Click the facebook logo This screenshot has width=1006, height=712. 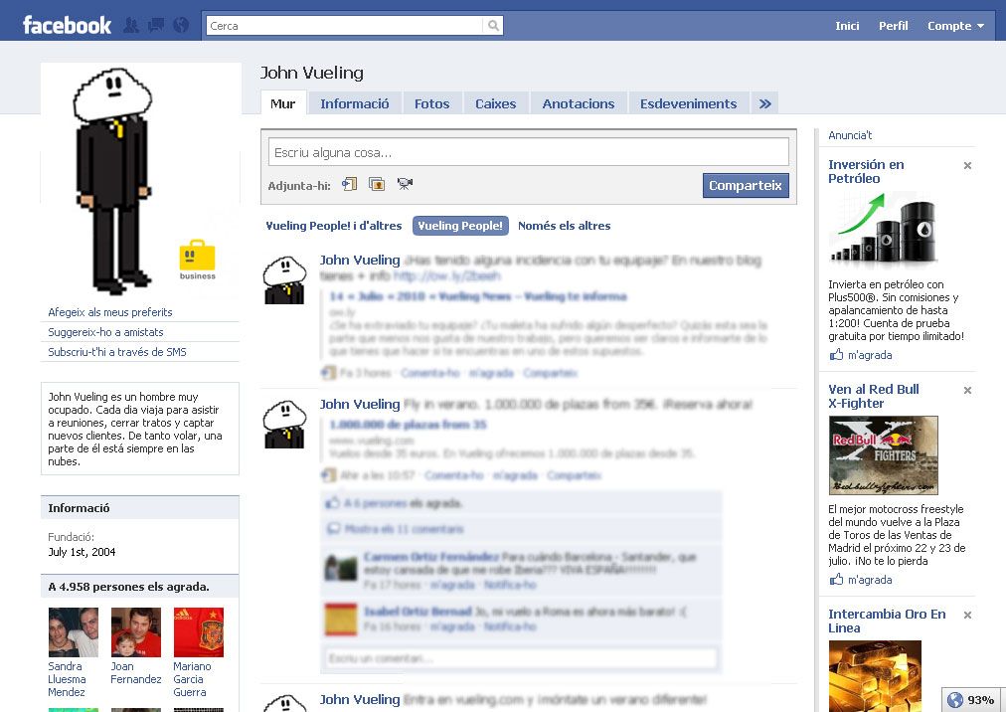point(67,26)
